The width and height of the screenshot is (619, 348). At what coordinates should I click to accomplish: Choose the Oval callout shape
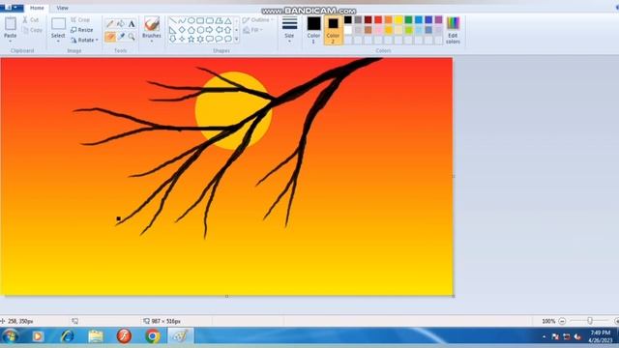click(219, 39)
